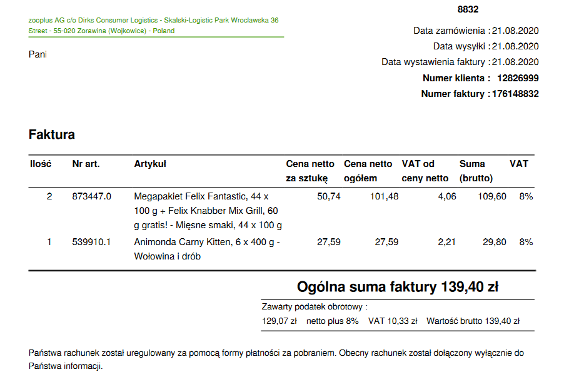This screenshot has width=579, height=382.
Task: Select net amount 129,07 zł
Action: click(x=279, y=321)
